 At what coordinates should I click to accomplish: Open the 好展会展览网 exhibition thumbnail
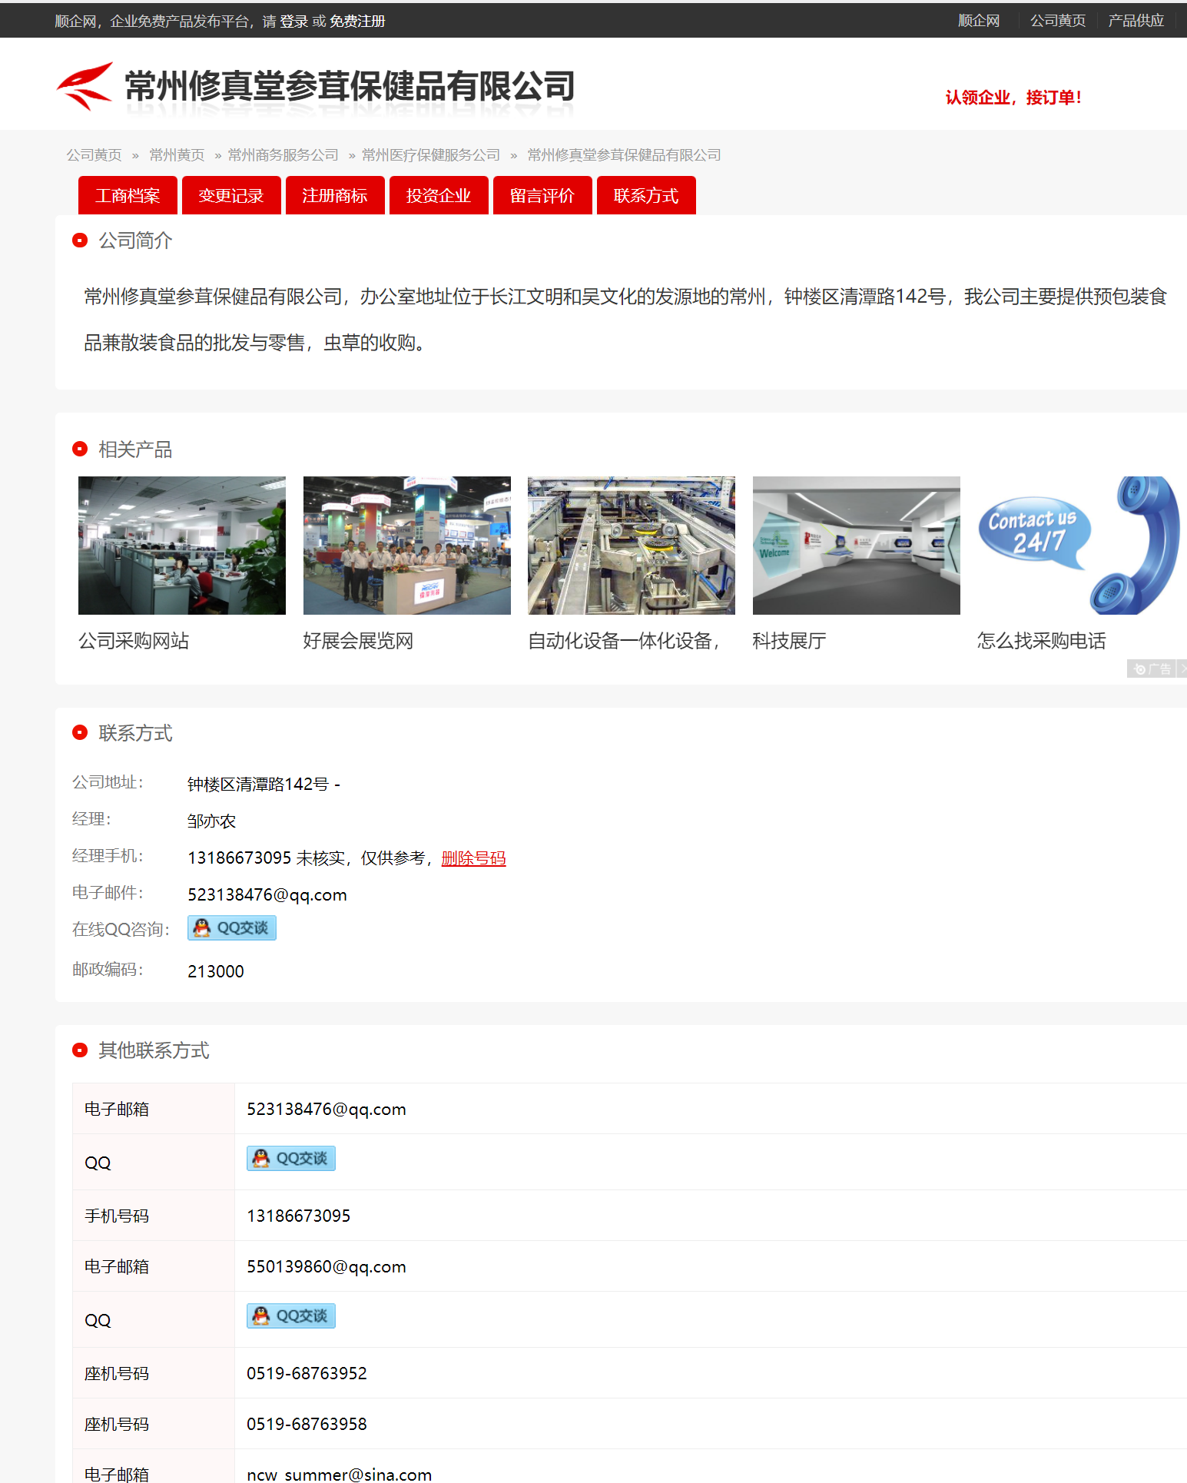pos(407,546)
